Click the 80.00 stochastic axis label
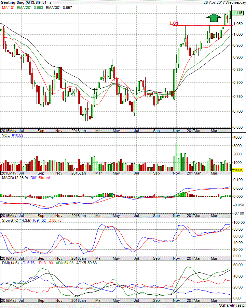 [x=238, y=229]
